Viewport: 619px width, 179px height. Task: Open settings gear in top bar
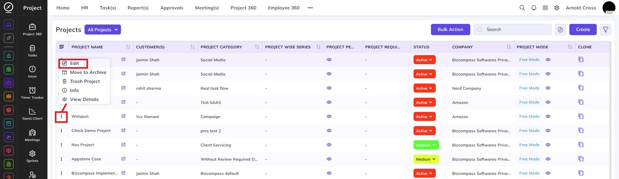click(557, 8)
